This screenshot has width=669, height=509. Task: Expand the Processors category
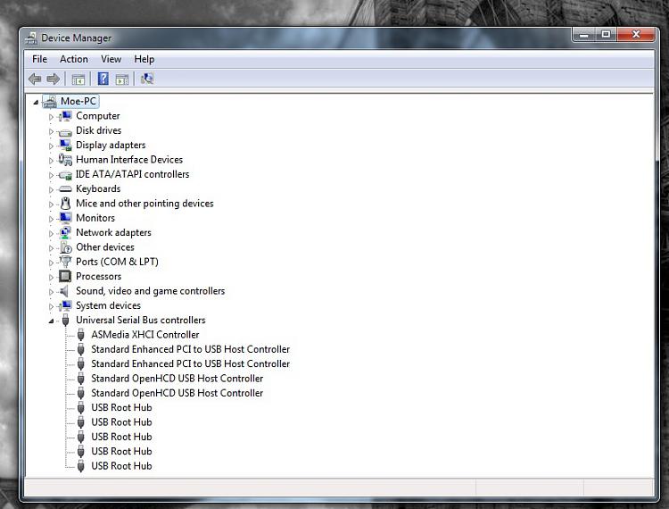[51, 277]
